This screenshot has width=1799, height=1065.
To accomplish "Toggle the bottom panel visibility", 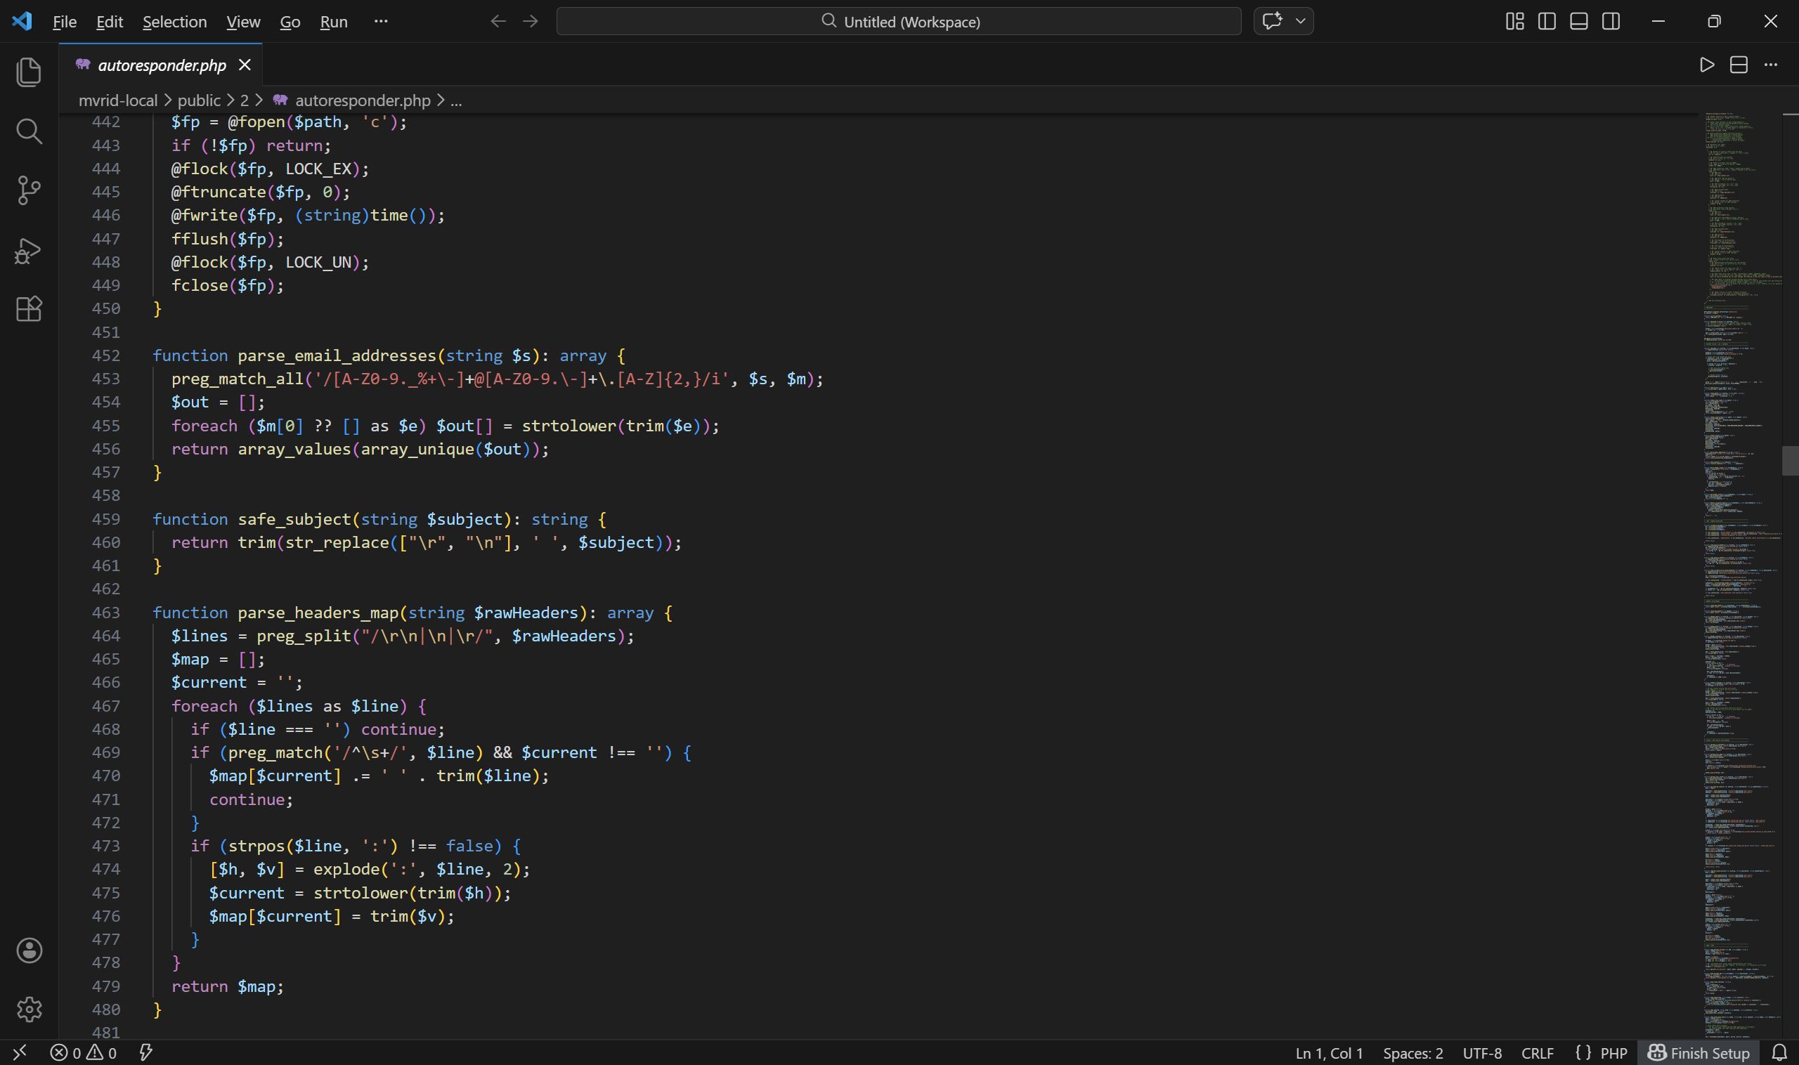I will tap(1578, 22).
